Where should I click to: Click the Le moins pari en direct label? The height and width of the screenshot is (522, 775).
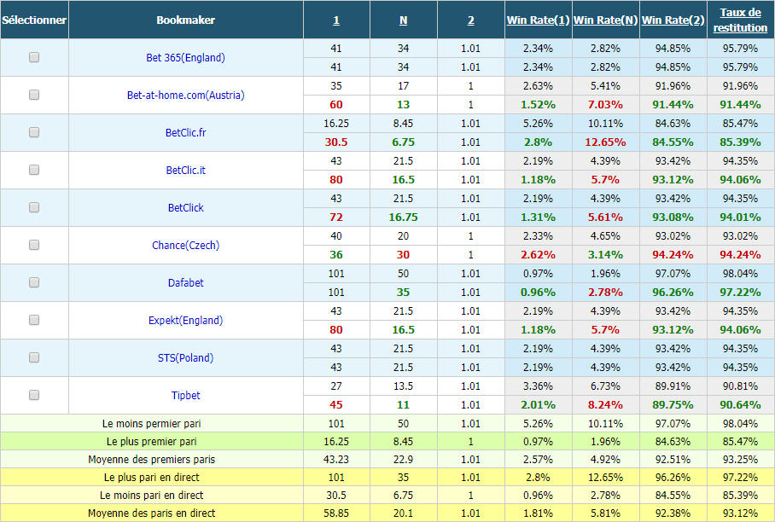click(x=152, y=496)
